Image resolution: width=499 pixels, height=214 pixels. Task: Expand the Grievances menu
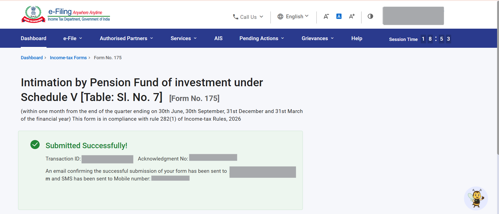tap(318, 38)
